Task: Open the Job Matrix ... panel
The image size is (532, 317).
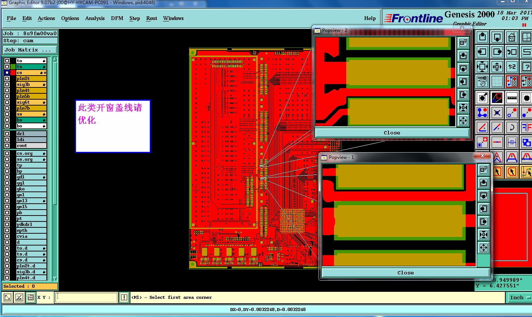Action: (x=30, y=50)
